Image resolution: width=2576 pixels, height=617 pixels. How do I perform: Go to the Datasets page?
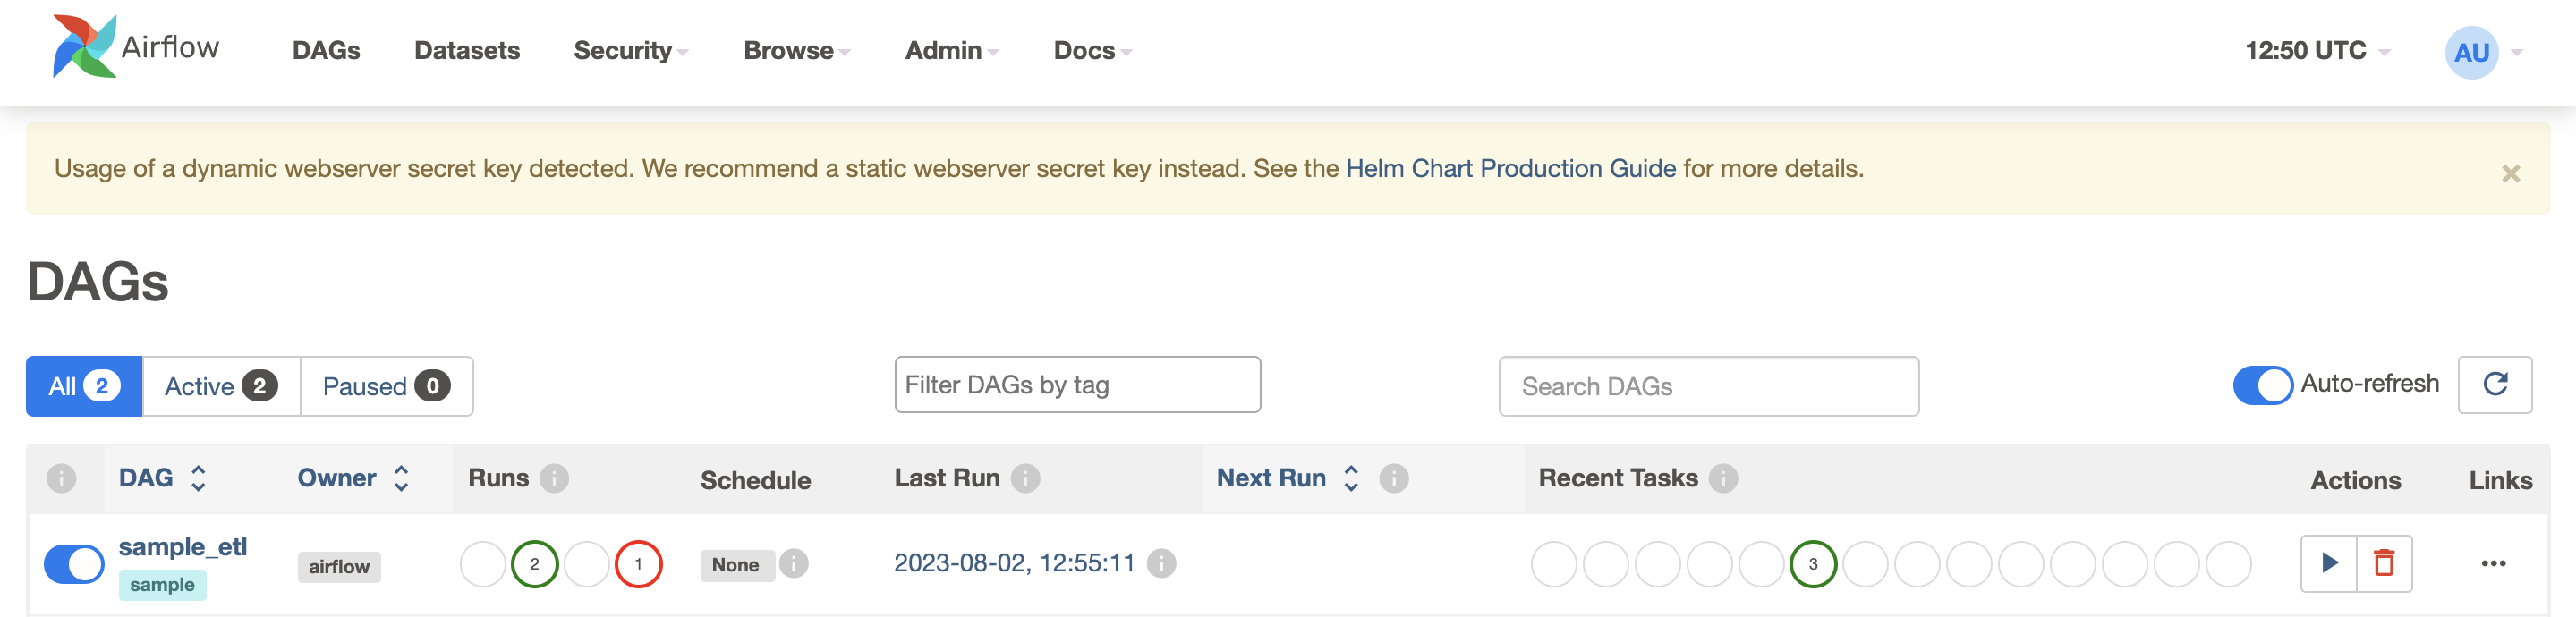pos(467,51)
